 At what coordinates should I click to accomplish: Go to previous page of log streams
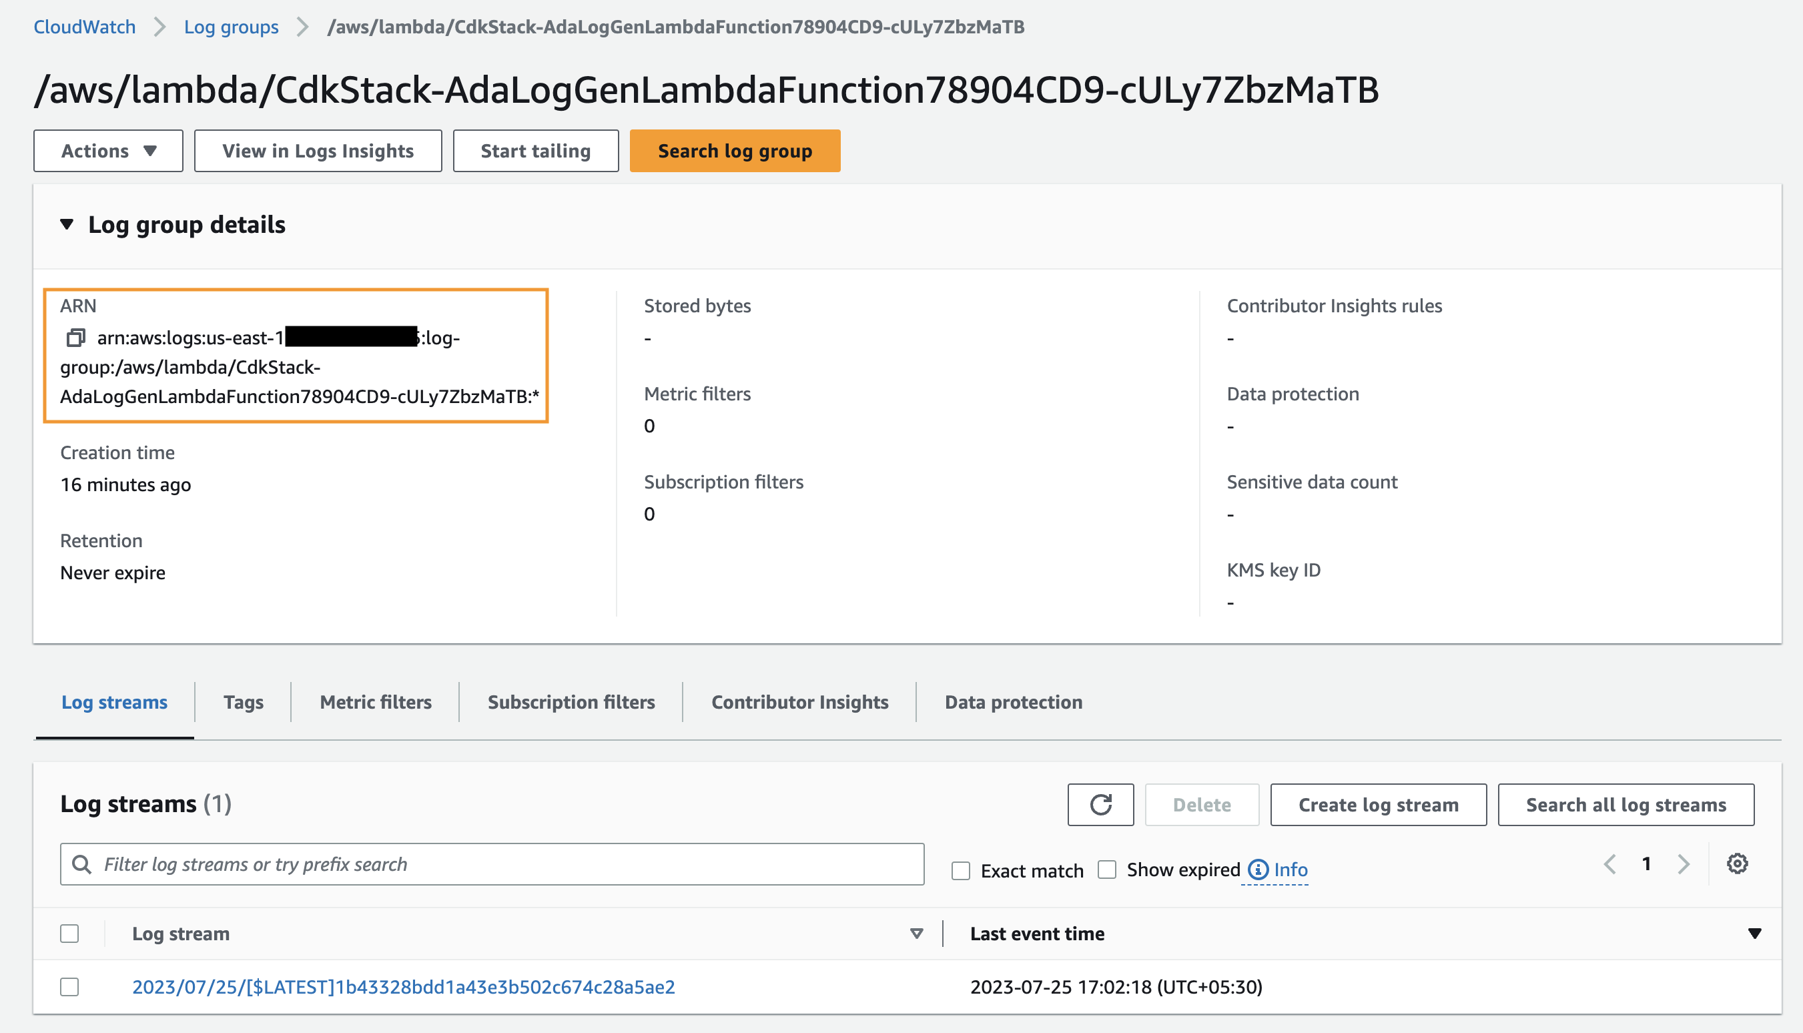click(x=1610, y=864)
